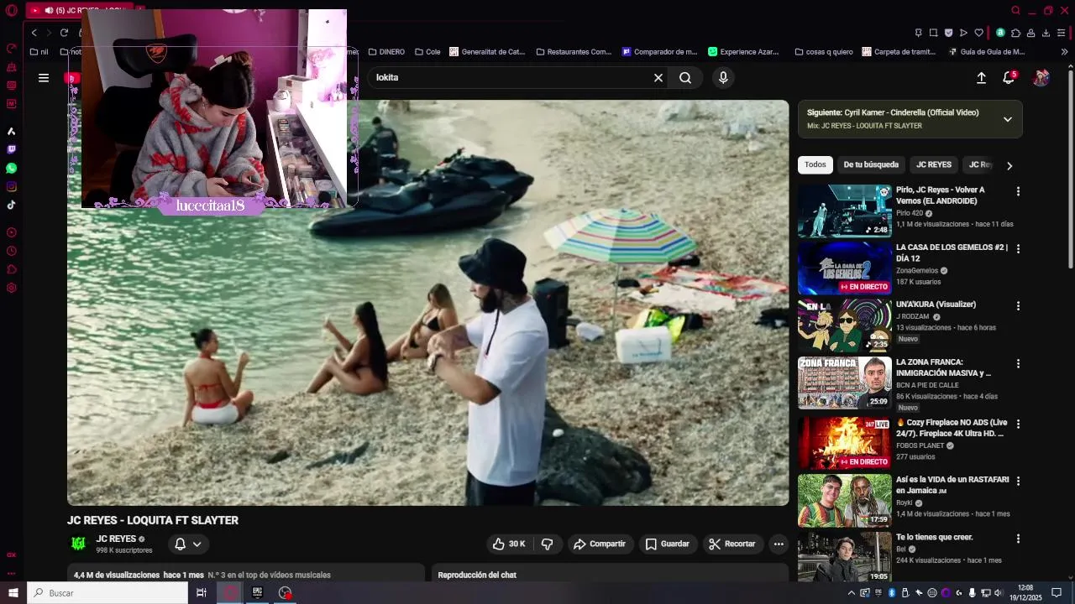Open the Restaurantes Com... bookmark
Viewport: 1075px width, 604px height.
coord(574,52)
